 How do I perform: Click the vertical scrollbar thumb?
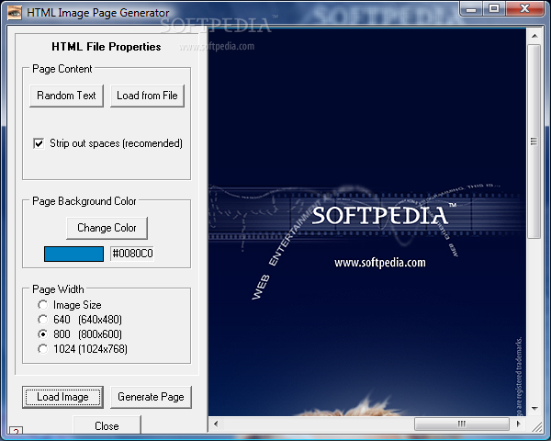point(534,141)
